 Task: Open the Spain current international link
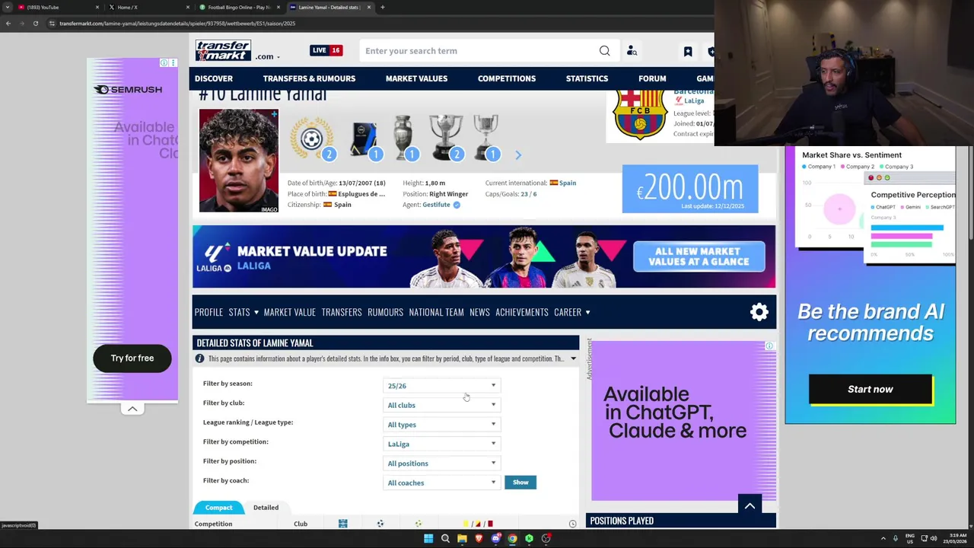click(568, 183)
